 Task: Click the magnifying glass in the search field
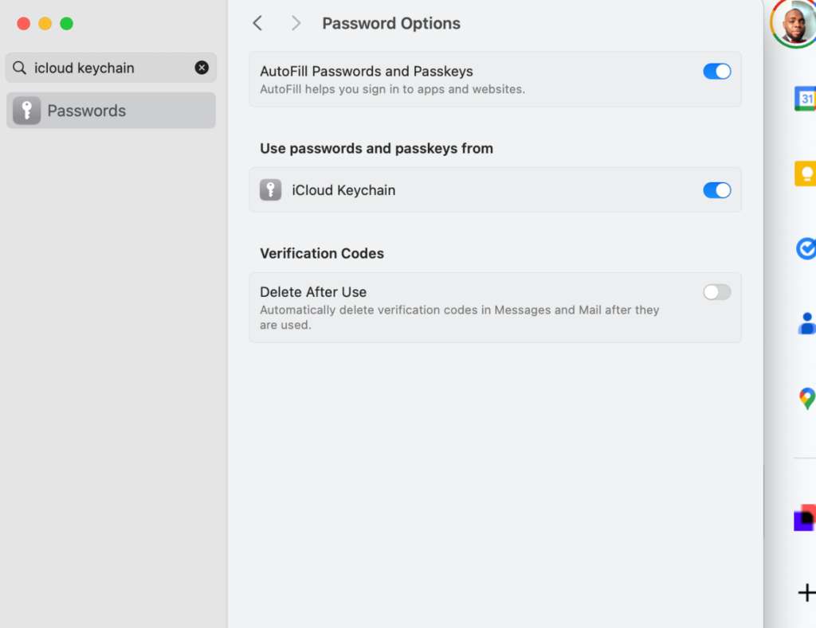pyautogui.click(x=19, y=68)
